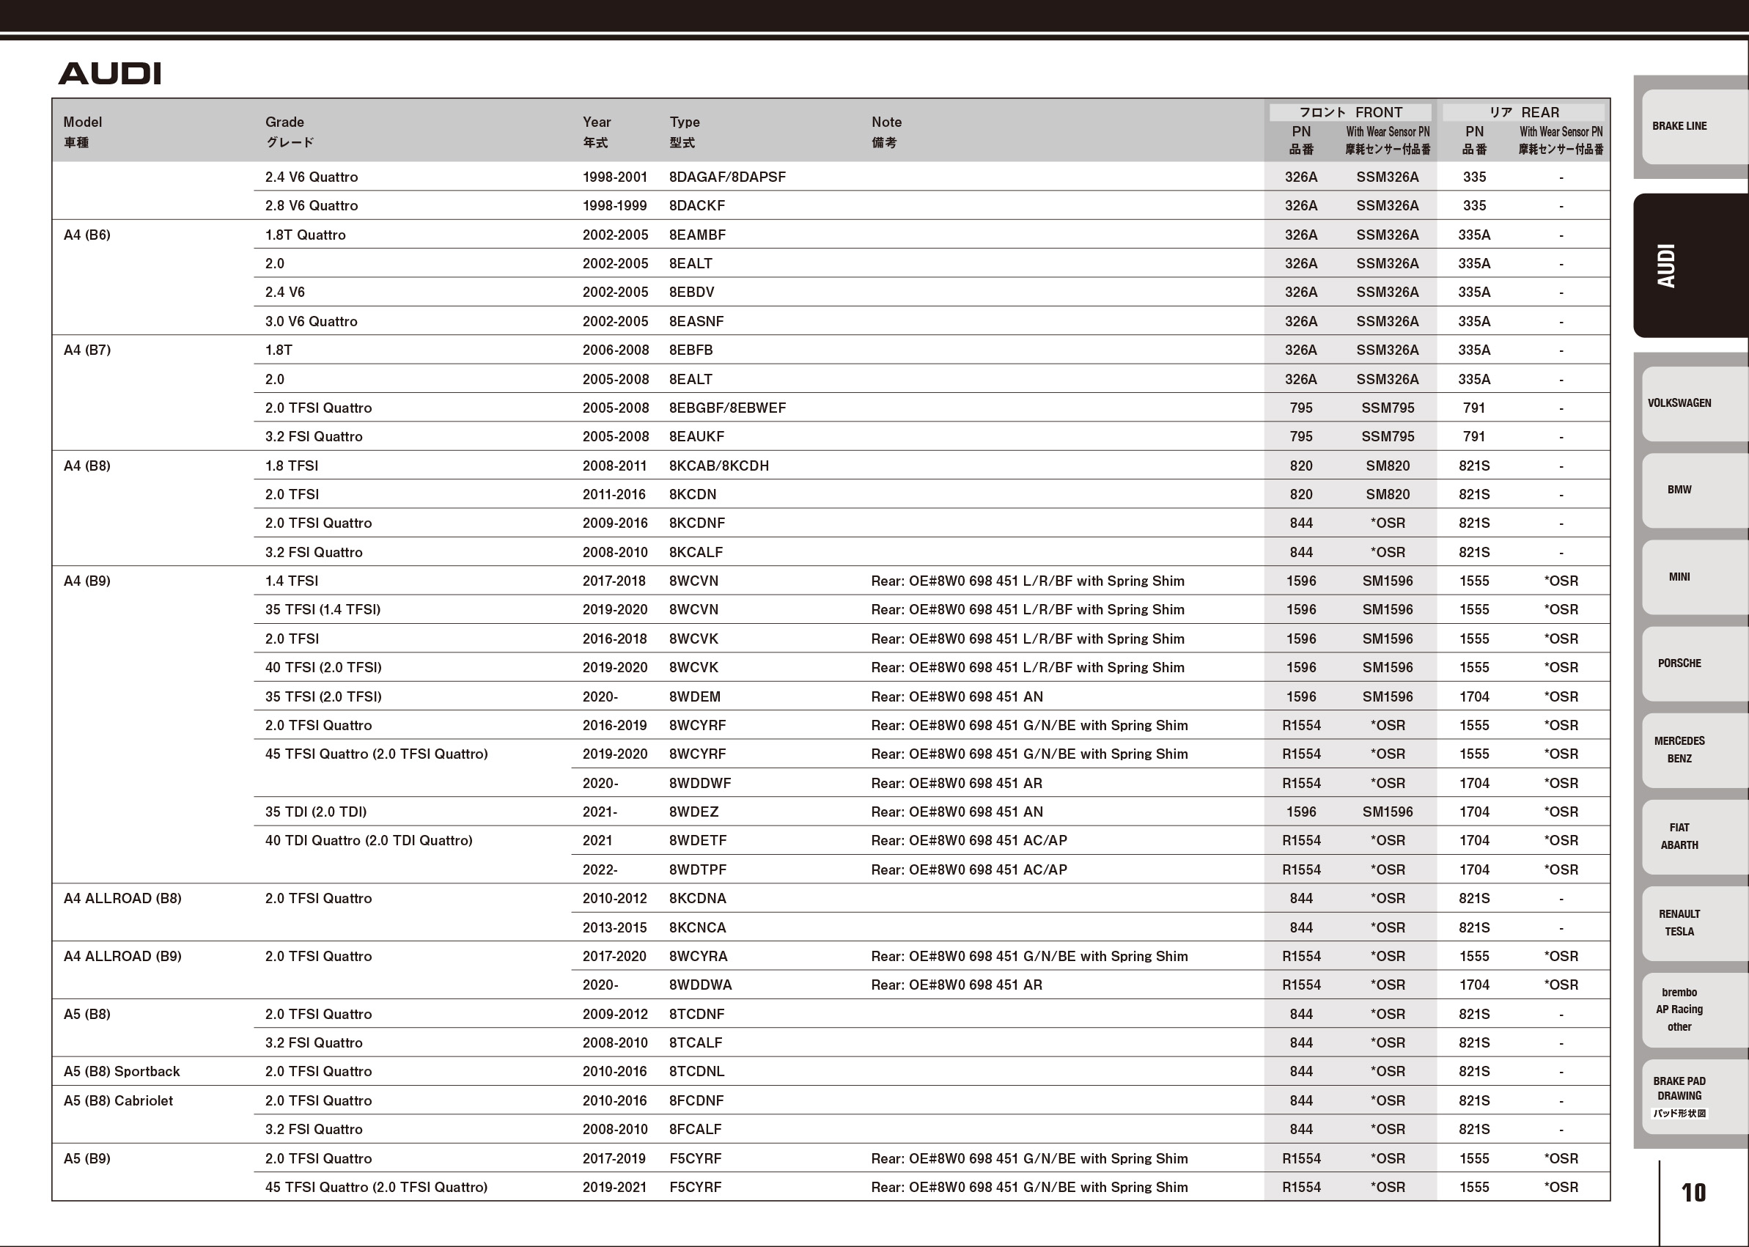Click the Note column header
This screenshot has height=1247, width=1749.
886,131
